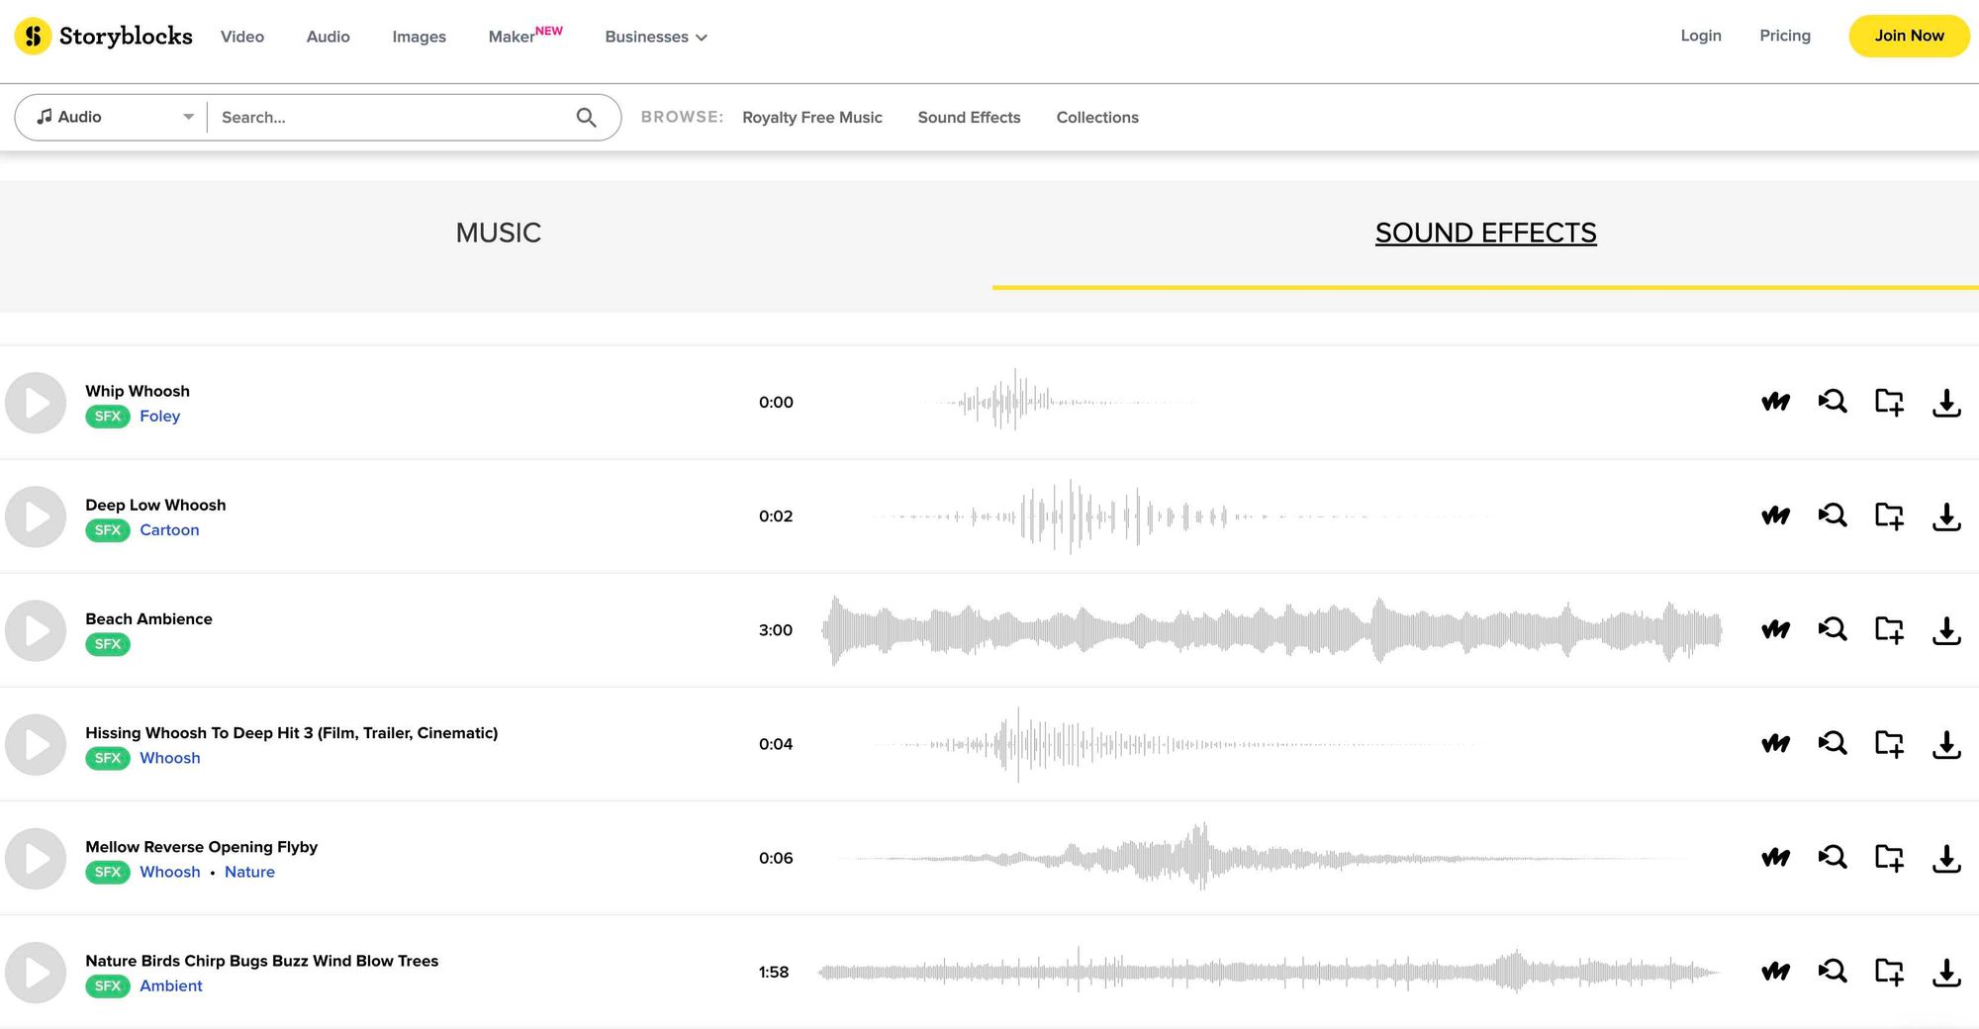Click the search magnifier icon
The image size is (1979, 1029).
(x=586, y=118)
